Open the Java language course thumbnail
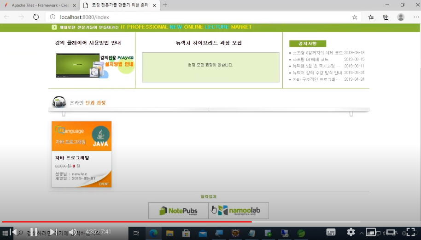The width and height of the screenshot is (421, 240). click(x=82, y=136)
